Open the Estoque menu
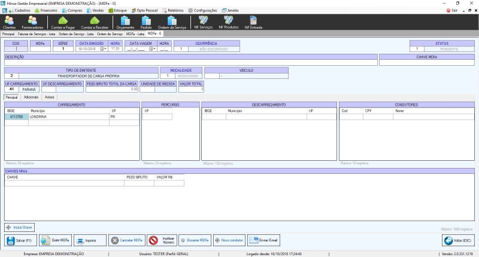 [117, 10]
